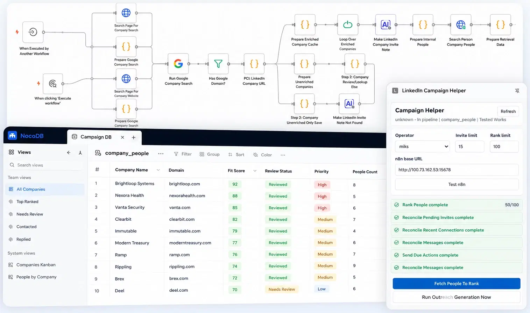
Task: Close the Campaign DB tab
Action: pos(122,137)
